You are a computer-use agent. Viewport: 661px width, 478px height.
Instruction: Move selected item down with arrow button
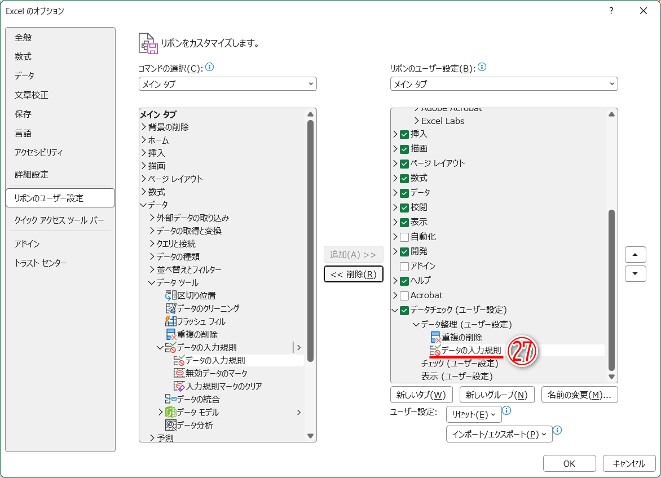[635, 274]
